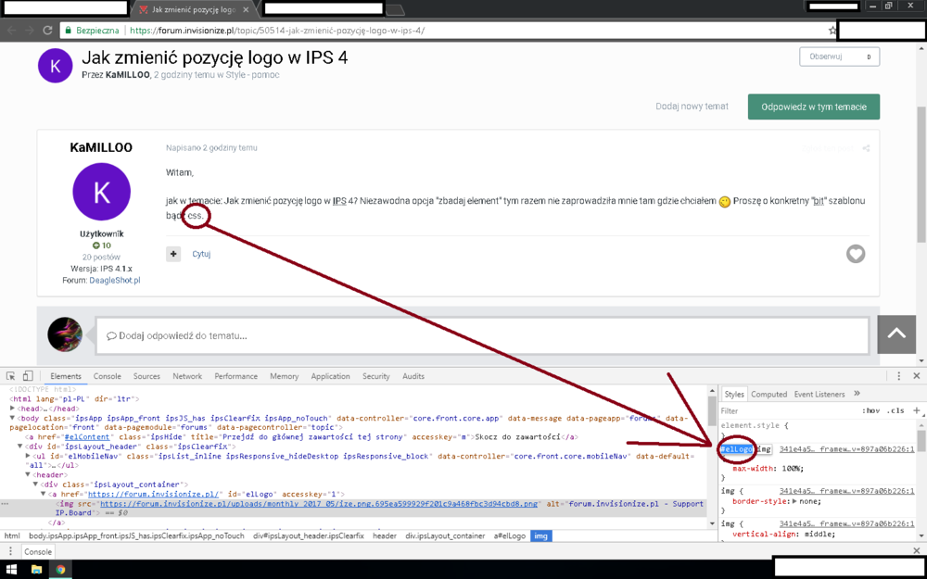Open the DevTools three-dot options menu
Viewport: 927px width, 579px height.
898,376
